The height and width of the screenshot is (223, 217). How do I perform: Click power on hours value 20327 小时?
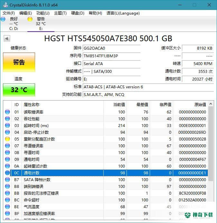coord(198,79)
